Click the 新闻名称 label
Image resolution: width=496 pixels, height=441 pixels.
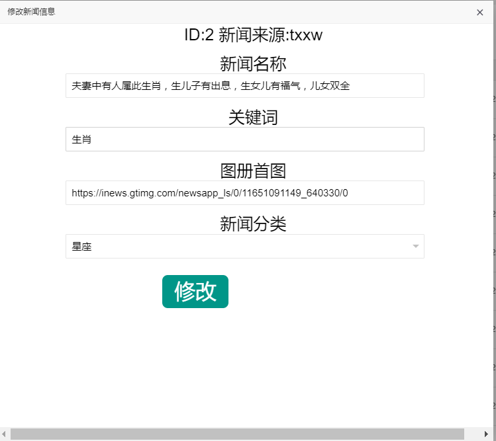[x=253, y=64]
